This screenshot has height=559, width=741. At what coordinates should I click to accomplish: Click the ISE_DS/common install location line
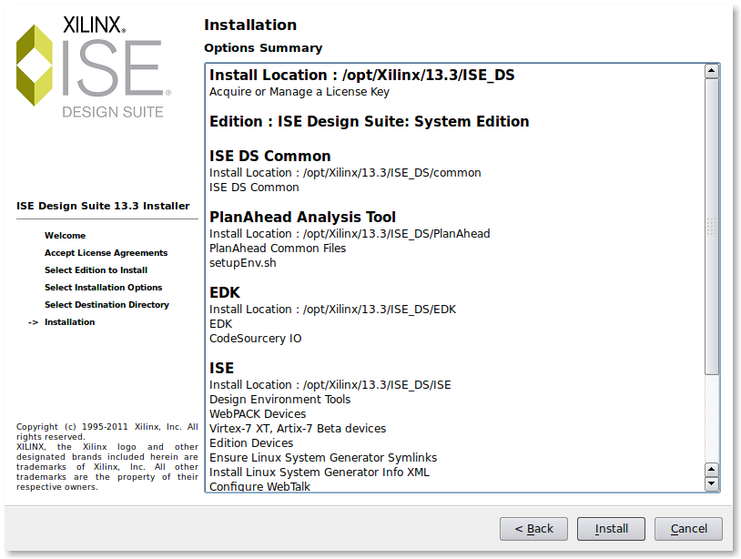pos(345,173)
